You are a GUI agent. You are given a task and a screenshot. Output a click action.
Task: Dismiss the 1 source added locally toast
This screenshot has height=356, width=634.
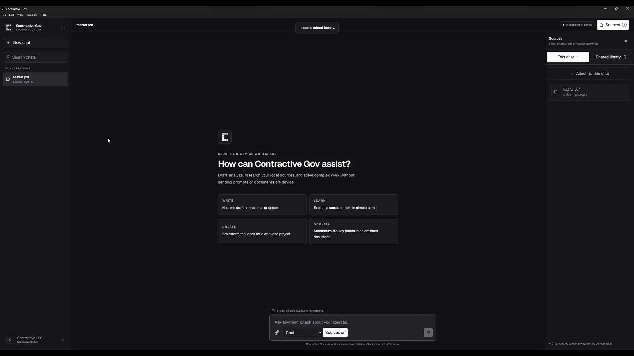[317, 28]
